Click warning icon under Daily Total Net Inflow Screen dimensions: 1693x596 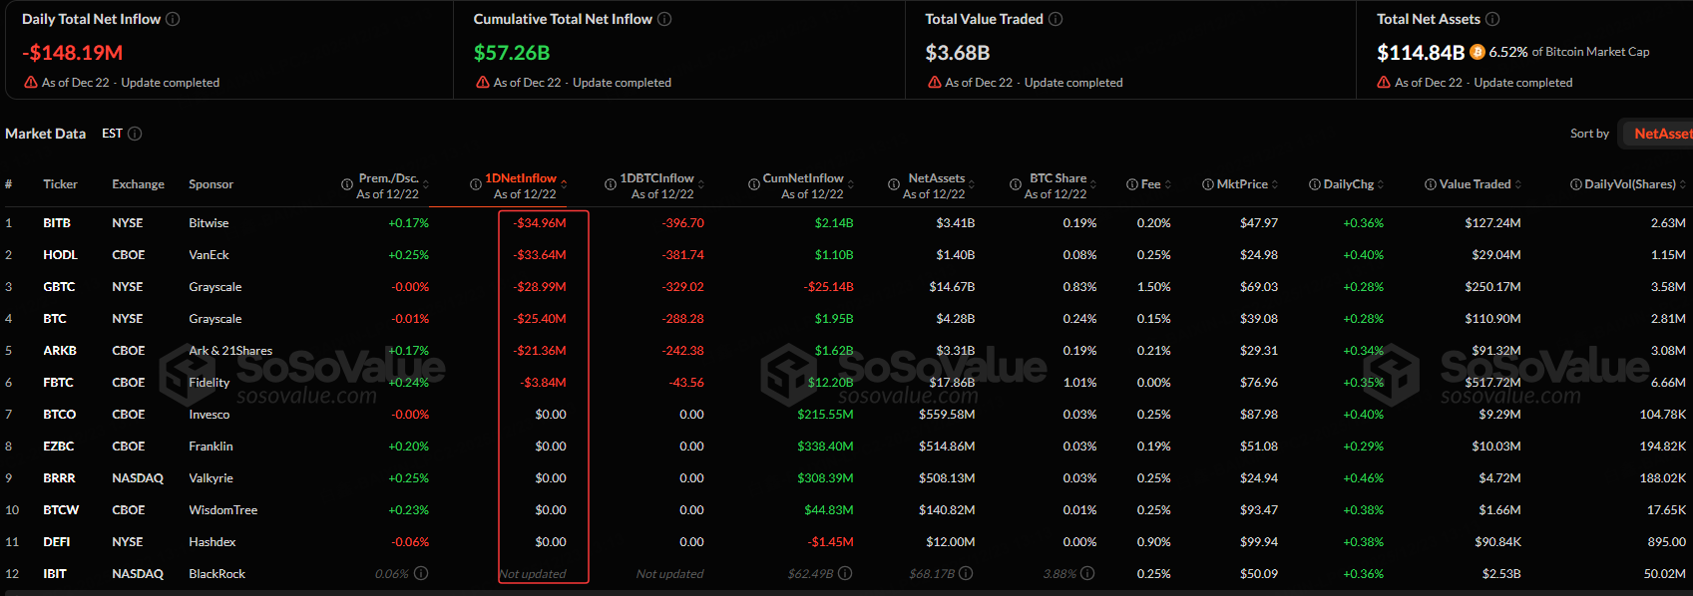(31, 83)
